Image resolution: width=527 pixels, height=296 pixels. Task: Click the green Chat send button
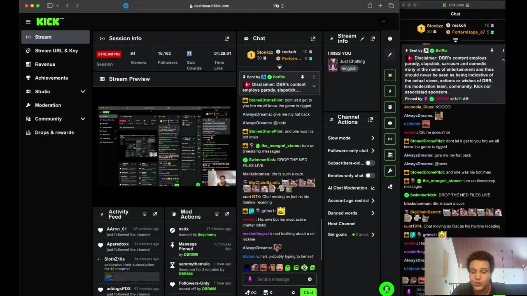pos(308,292)
